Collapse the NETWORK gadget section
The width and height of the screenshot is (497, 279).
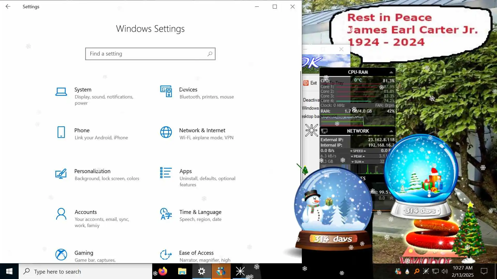(x=391, y=131)
